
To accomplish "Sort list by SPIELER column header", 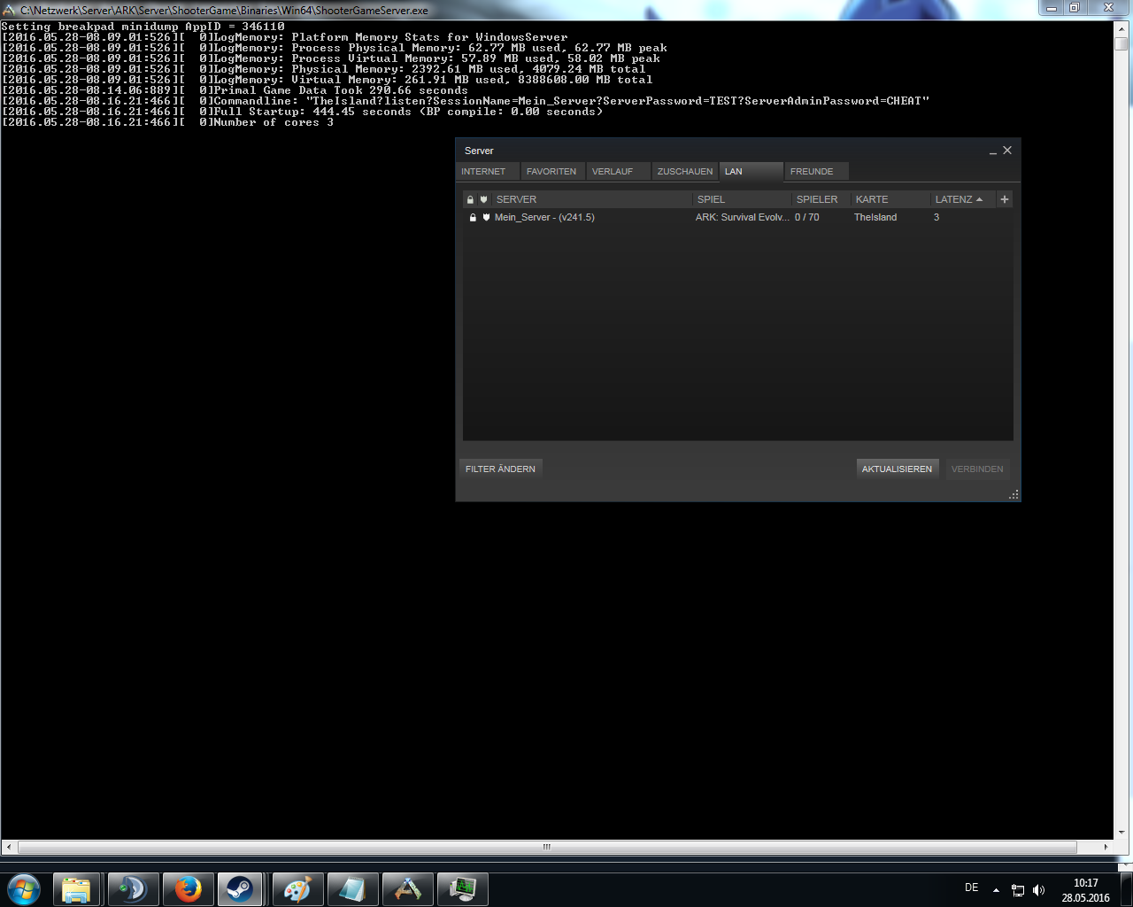I will tap(821, 199).
